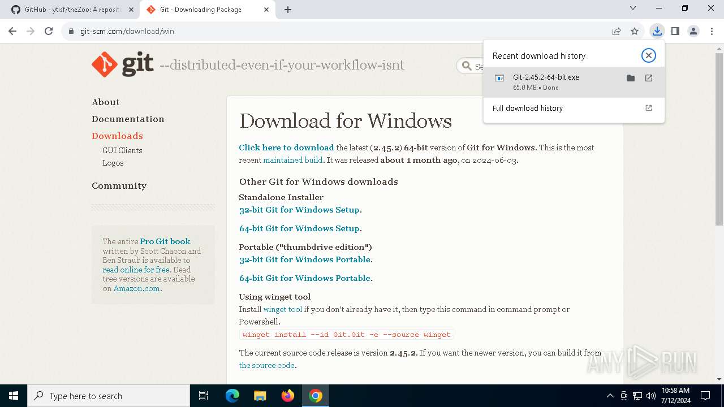Launch Microsoft Edge from taskbar
Image resolution: width=724 pixels, height=407 pixels.
(232, 396)
